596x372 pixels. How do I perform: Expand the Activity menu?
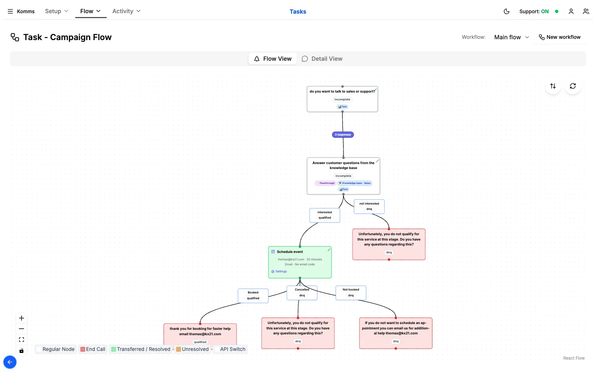pyautogui.click(x=126, y=11)
